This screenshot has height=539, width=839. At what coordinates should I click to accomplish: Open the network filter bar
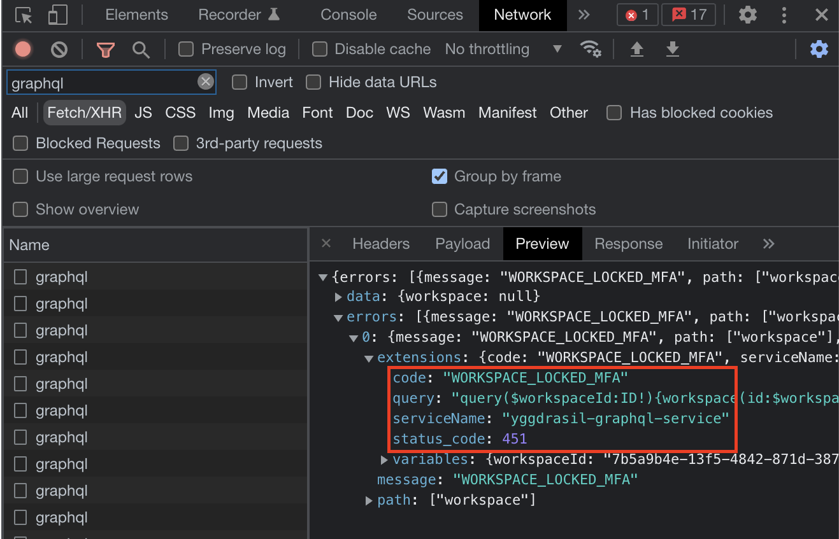pos(104,48)
